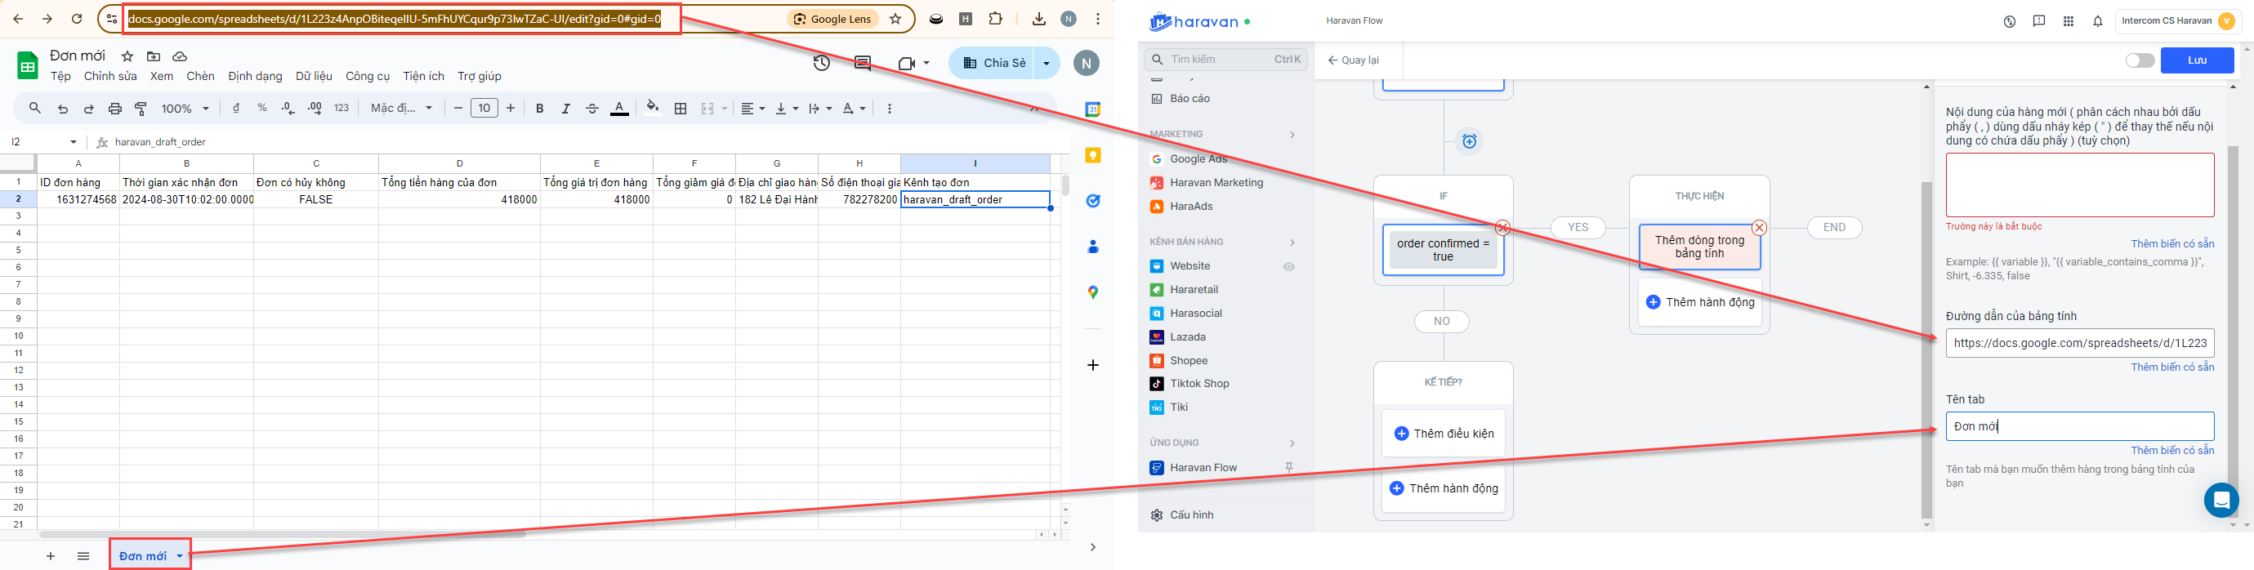Open the Chia Sẻ dropdown arrow
2254x570 pixels.
(x=1047, y=63)
